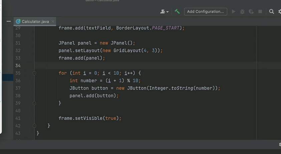The width and height of the screenshot is (281, 154).
Task: Click the Run with Coverage icon
Action: pos(251,12)
